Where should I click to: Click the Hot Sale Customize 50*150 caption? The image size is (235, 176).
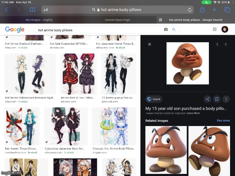pyautogui.click(x=69, y=44)
